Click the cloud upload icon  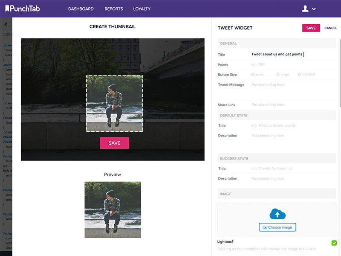[x=277, y=214]
